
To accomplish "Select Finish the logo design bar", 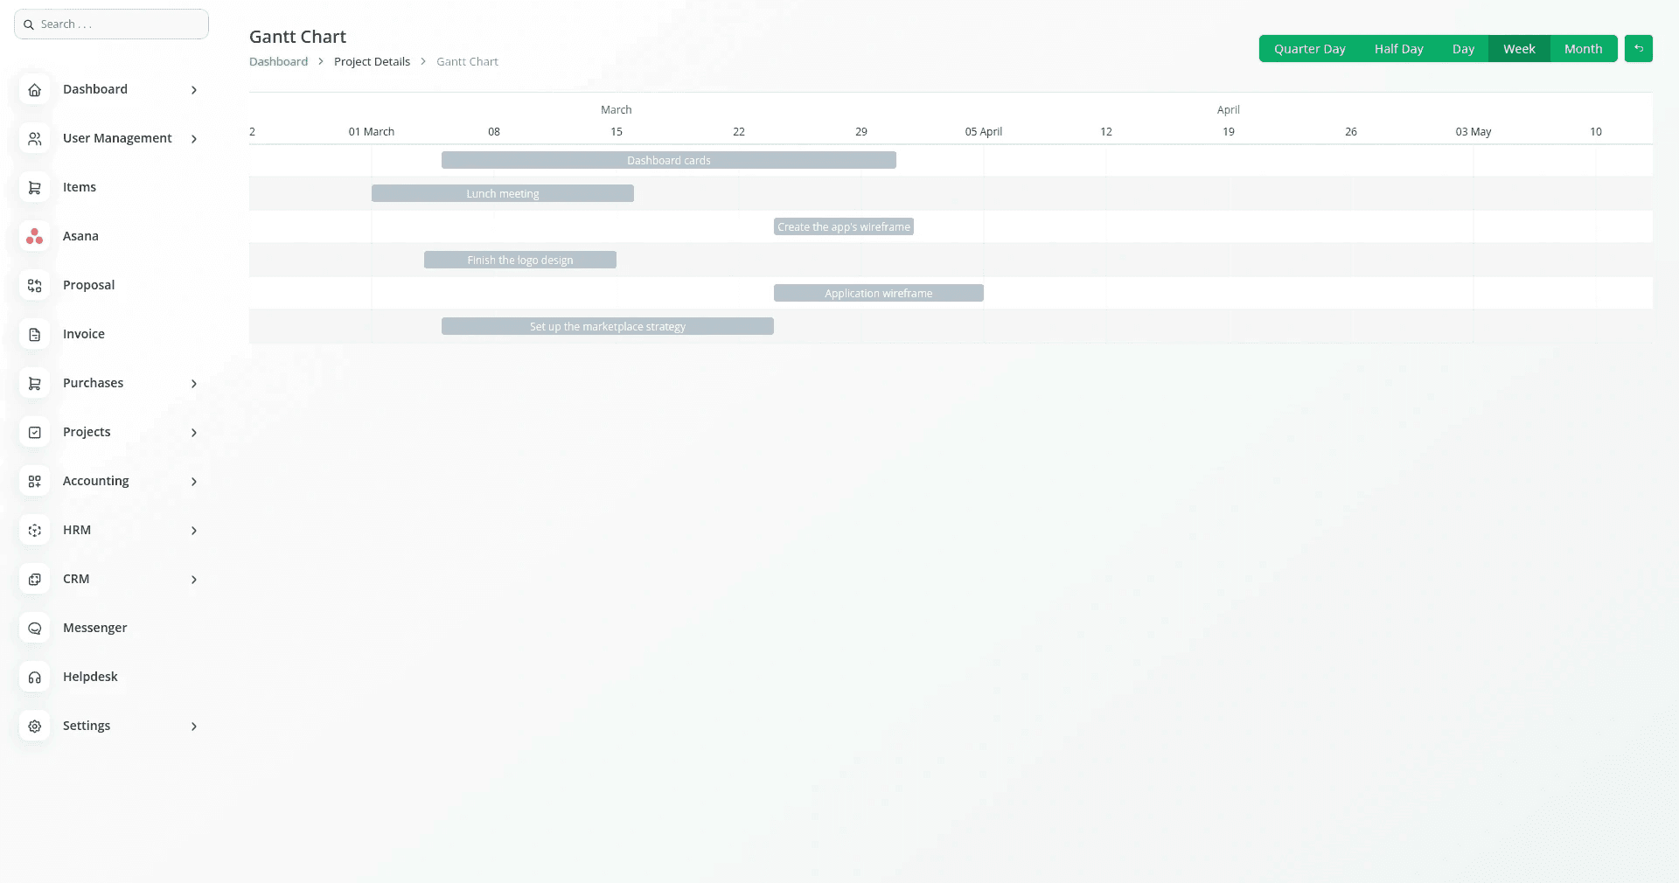I will [x=520, y=260].
